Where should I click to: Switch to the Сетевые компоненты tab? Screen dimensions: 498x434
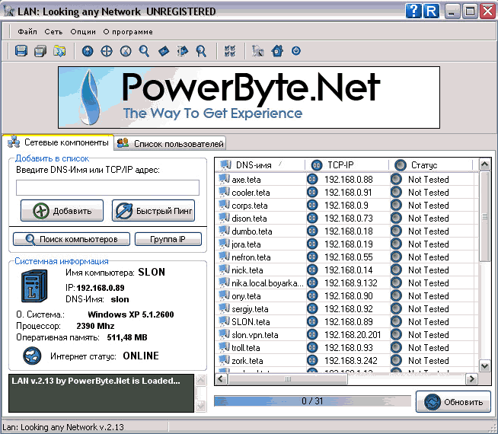point(58,142)
